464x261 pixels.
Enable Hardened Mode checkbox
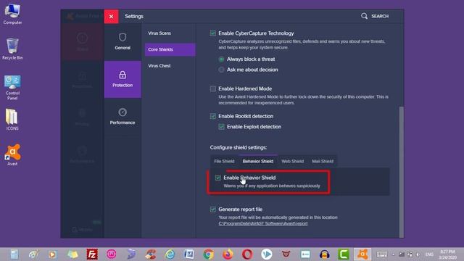(212, 88)
